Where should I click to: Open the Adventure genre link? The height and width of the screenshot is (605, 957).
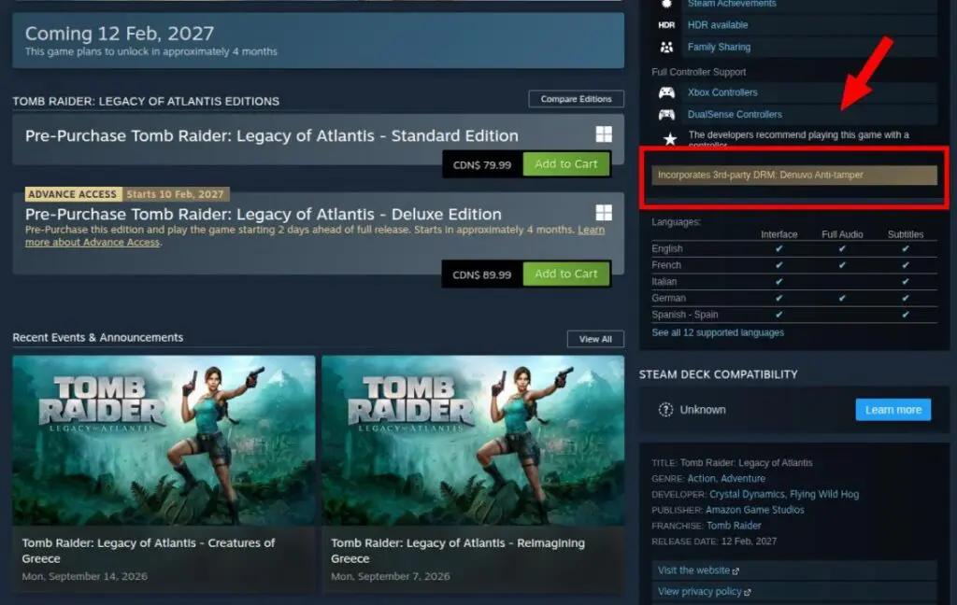click(x=743, y=479)
